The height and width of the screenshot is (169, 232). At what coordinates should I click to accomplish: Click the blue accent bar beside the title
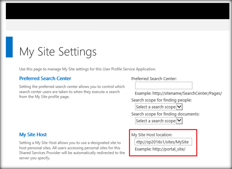pyautogui.click(x=9, y=47)
